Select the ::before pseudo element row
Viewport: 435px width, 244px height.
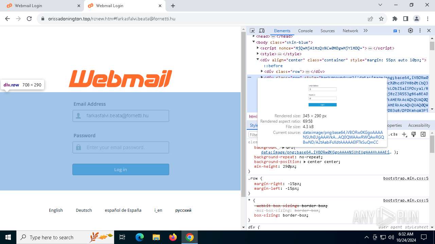[x=273, y=66]
